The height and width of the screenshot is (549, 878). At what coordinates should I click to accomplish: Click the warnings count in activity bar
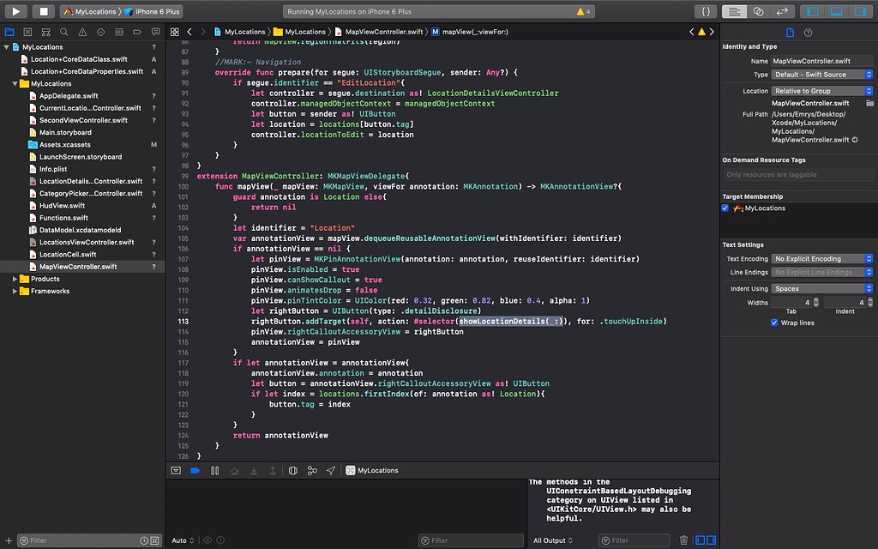pos(583,11)
